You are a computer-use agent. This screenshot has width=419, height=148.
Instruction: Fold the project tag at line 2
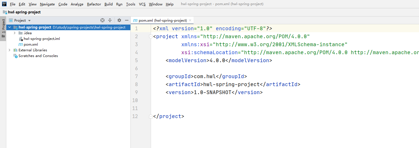(150, 37)
